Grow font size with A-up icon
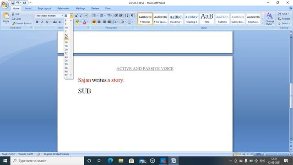 (x=76, y=16)
